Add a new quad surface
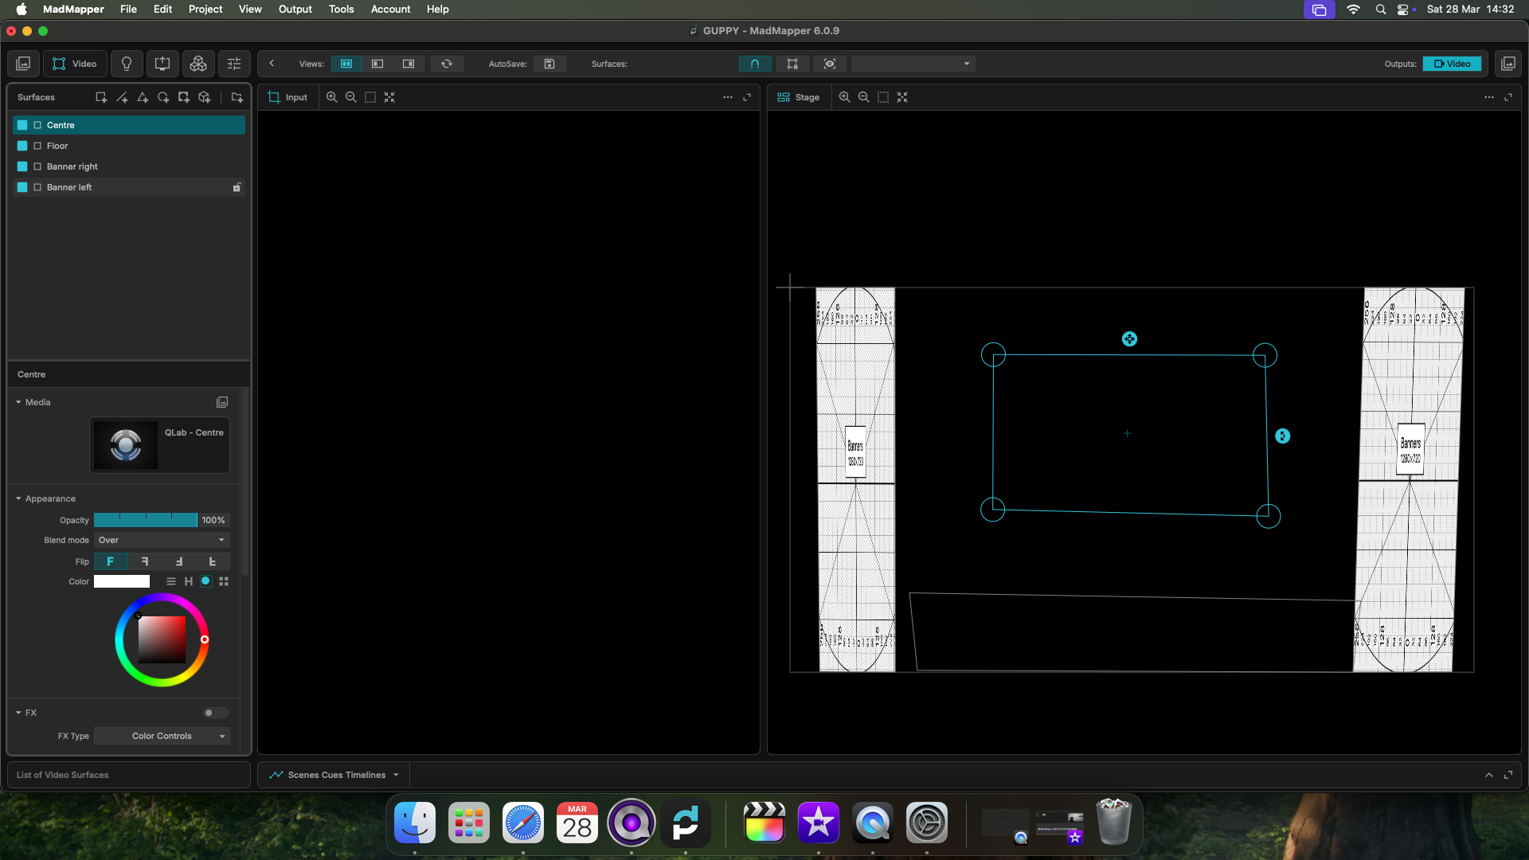 (x=101, y=97)
